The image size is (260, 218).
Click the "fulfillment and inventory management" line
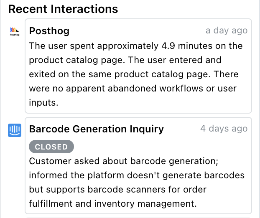[112, 204]
